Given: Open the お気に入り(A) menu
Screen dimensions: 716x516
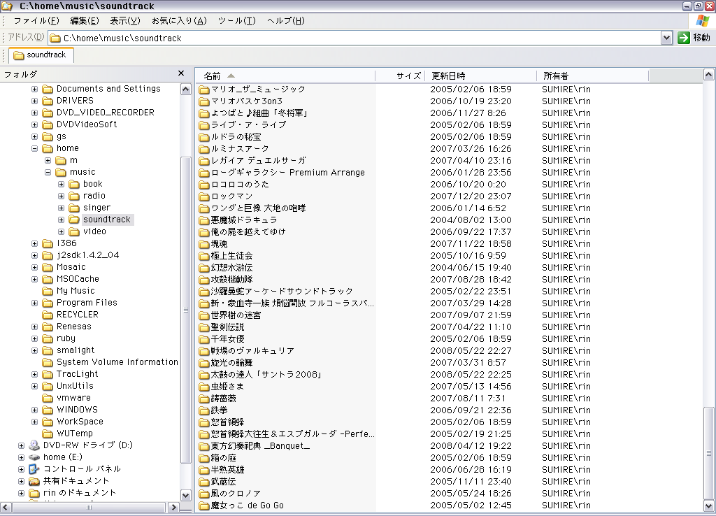Looking at the screenshot, I should [179, 20].
